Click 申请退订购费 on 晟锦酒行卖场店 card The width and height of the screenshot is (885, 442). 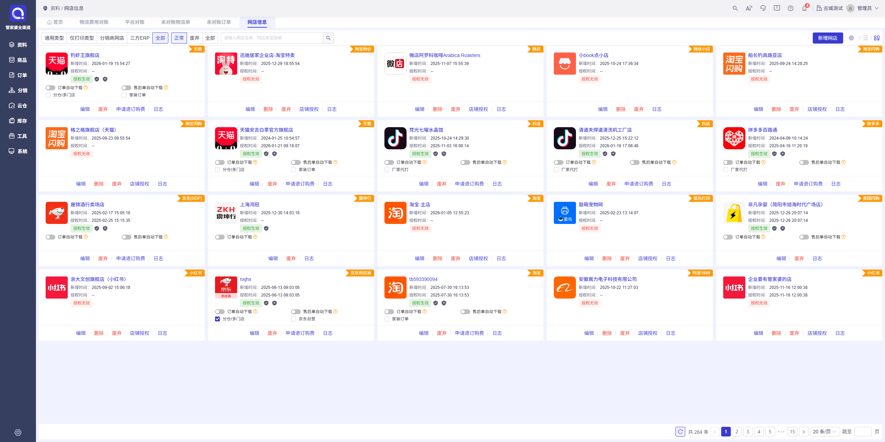[131, 258]
